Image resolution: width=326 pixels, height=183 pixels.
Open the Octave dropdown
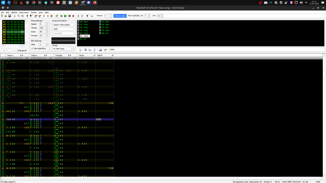coord(110,16)
